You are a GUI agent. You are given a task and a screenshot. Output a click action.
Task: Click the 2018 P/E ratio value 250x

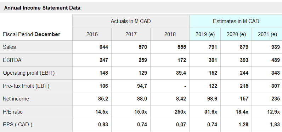(x=180, y=112)
